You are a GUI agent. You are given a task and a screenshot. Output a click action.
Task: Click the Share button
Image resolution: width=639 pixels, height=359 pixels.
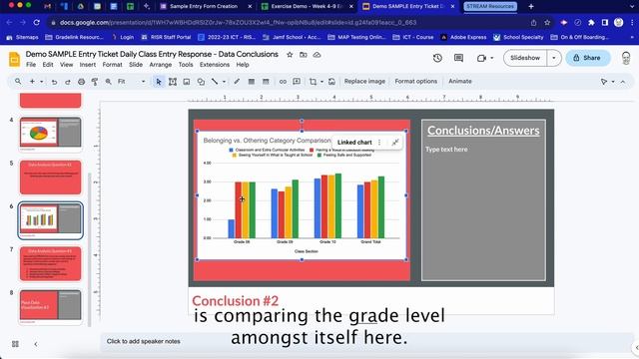[x=587, y=58]
